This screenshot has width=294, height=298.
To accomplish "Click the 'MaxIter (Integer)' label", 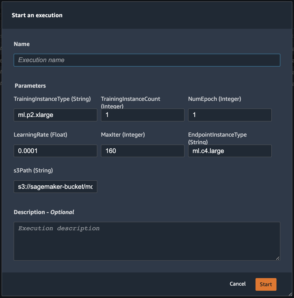I will [x=123, y=135].
